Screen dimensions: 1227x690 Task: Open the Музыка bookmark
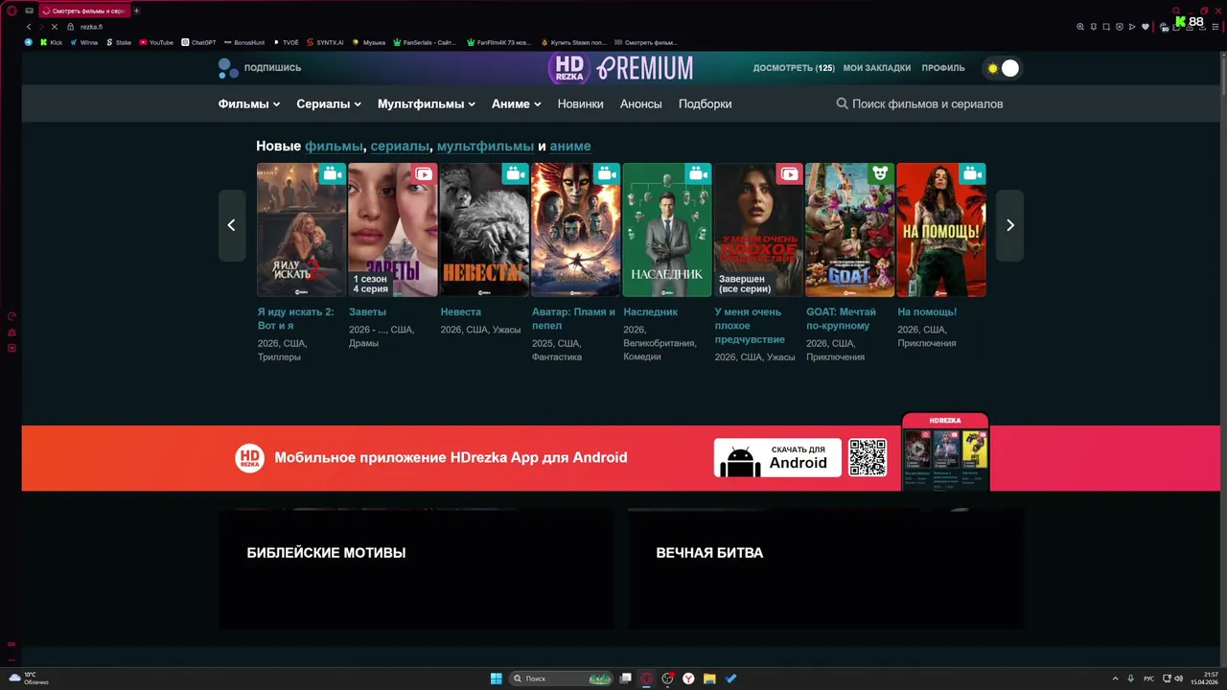(x=369, y=42)
